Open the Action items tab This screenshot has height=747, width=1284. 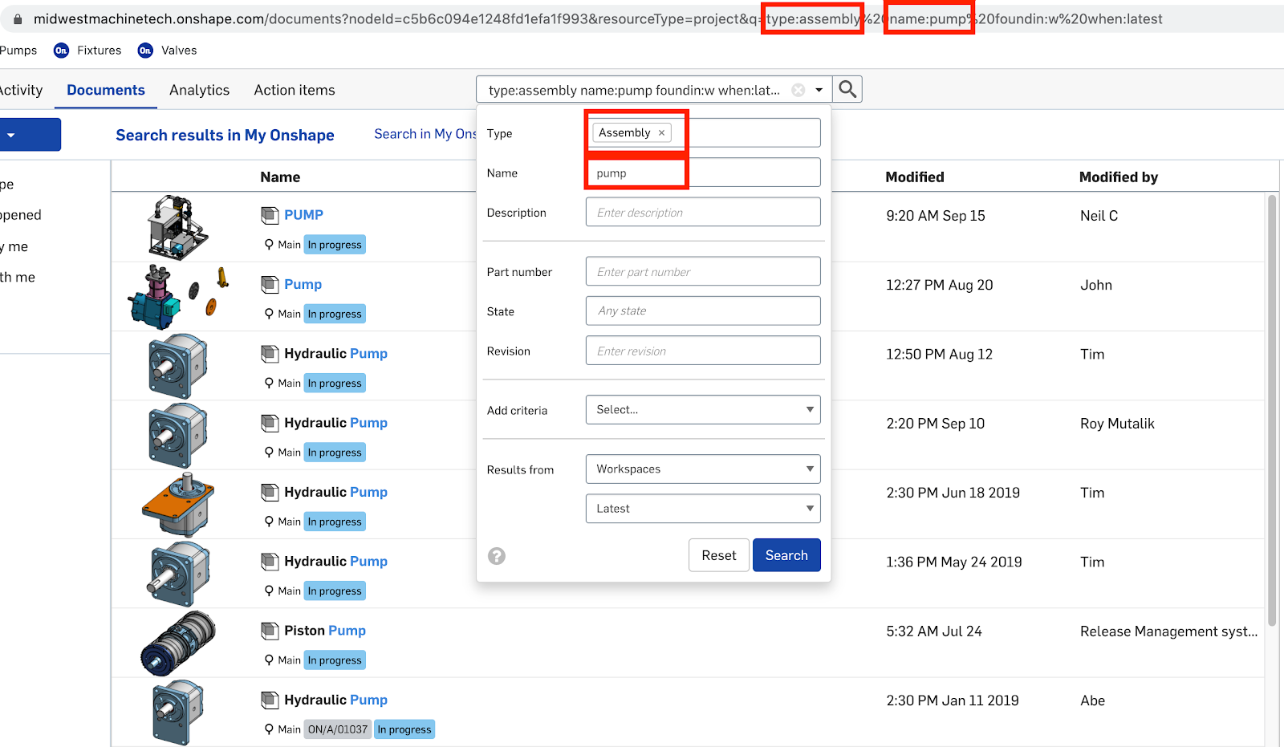click(295, 90)
